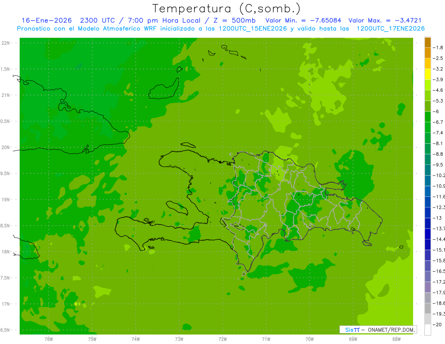Viewport: 445px width, 344px height.
Task: Click the brown-orange swatch above -1.8
Action: pos(428,42)
